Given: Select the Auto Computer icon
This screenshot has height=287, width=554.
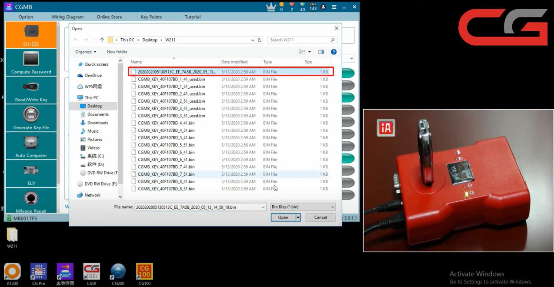Looking at the screenshot, I should (x=31, y=146).
